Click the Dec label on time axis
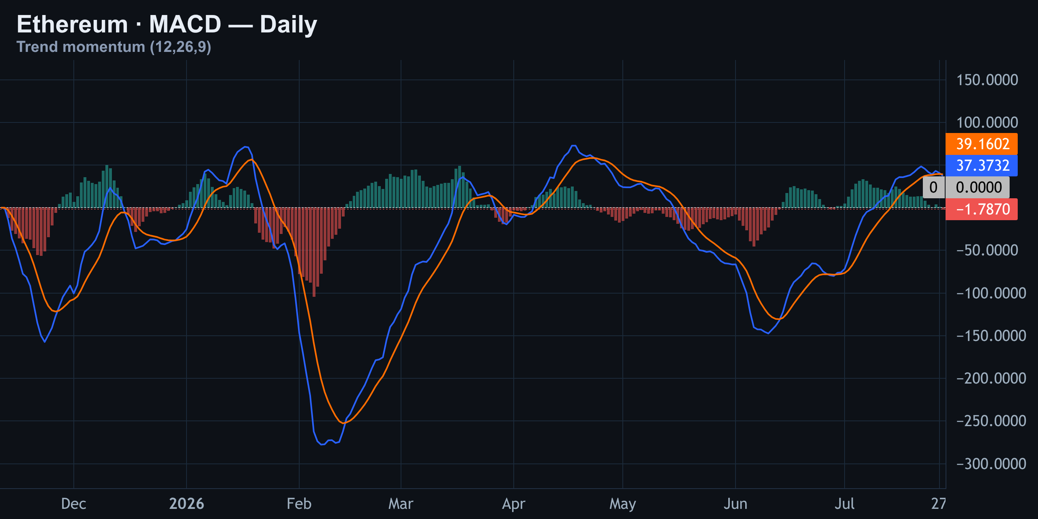This screenshot has height=519, width=1038. tap(73, 504)
